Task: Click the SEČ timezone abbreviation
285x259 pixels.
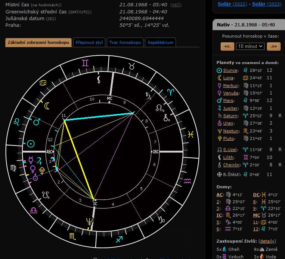Action: pos(176,5)
